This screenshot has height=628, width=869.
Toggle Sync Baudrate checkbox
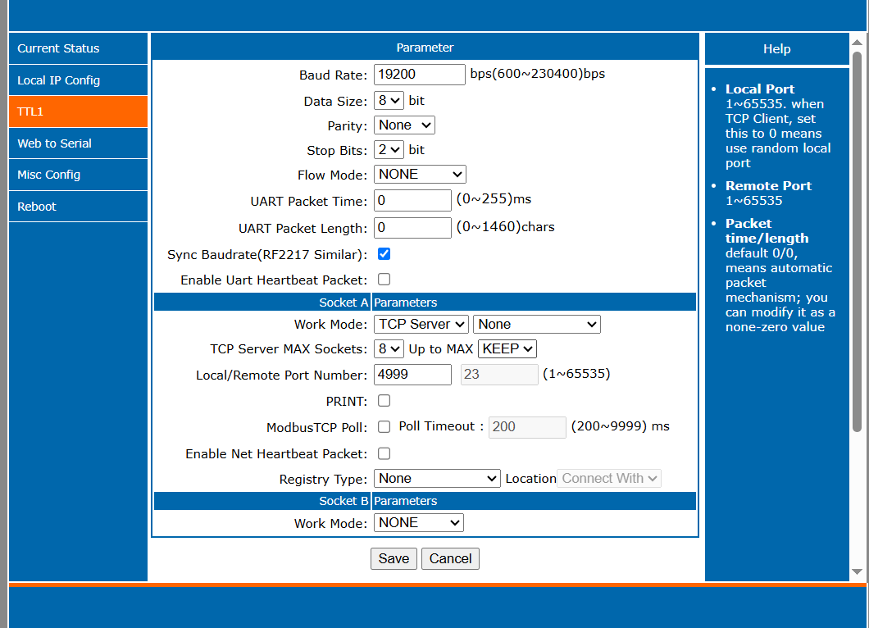[384, 254]
